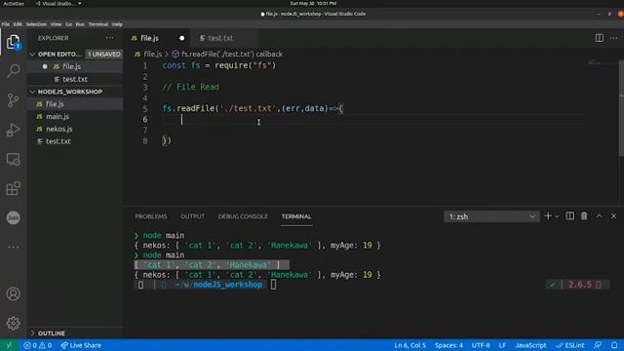Open test.txt in the workspace tree

(x=75, y=141)
